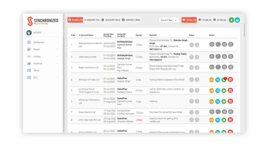Open green info icon for Micromax row
The image size is (259, 145).
(x=224, y=101)
